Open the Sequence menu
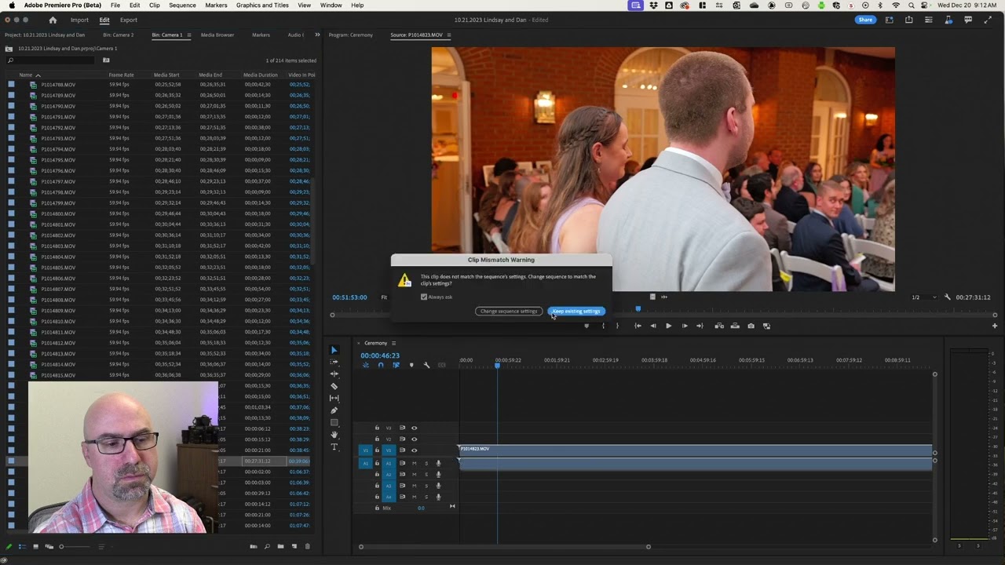1005x565 pixels. 182,5
